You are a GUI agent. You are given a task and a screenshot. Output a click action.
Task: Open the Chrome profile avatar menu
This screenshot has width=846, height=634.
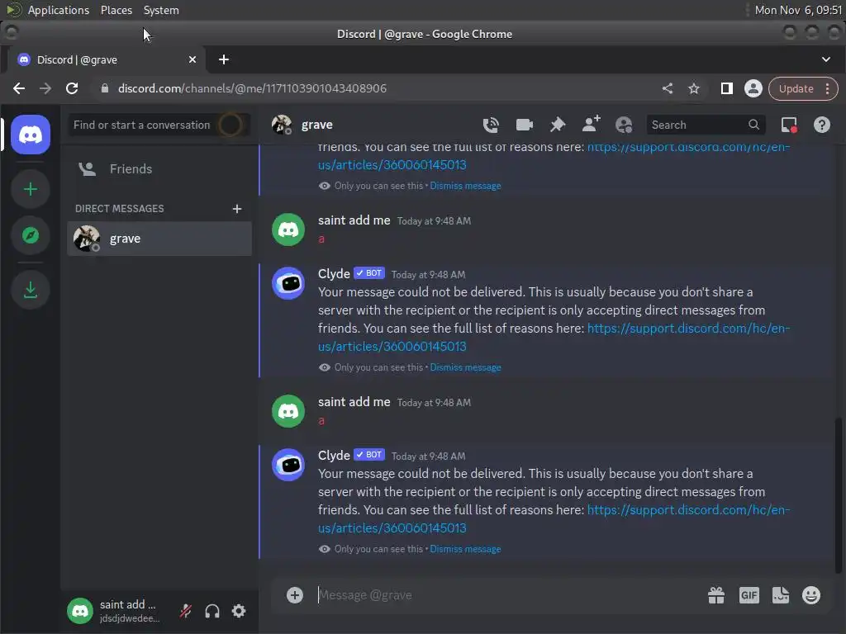[x=753, y=88]
